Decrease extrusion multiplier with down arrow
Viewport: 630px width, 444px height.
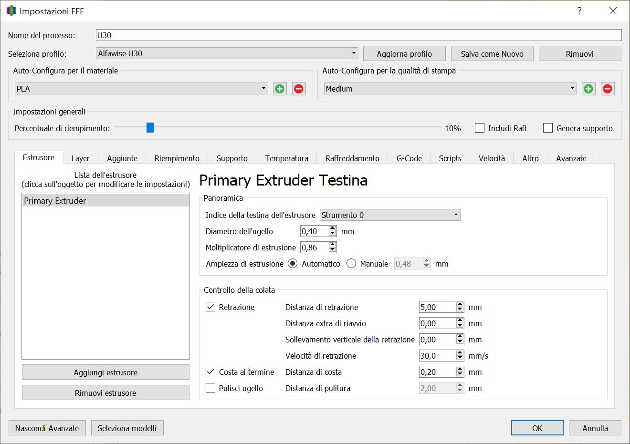coord(333,250)
